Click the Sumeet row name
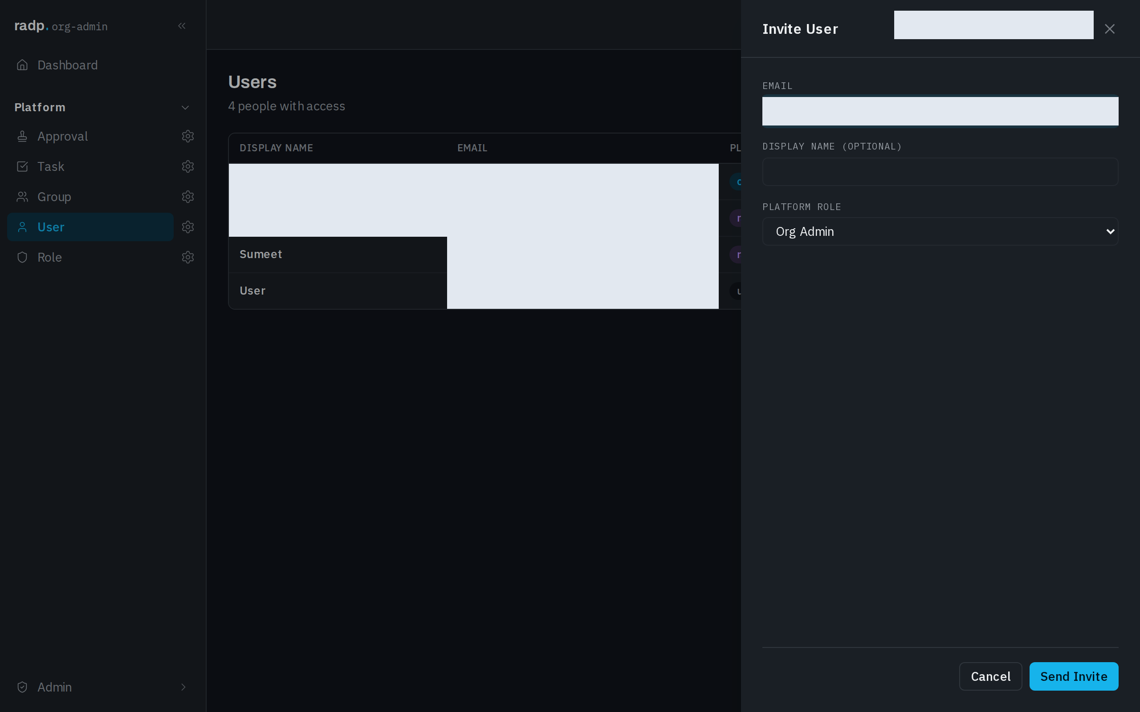 tap(261, 254)
